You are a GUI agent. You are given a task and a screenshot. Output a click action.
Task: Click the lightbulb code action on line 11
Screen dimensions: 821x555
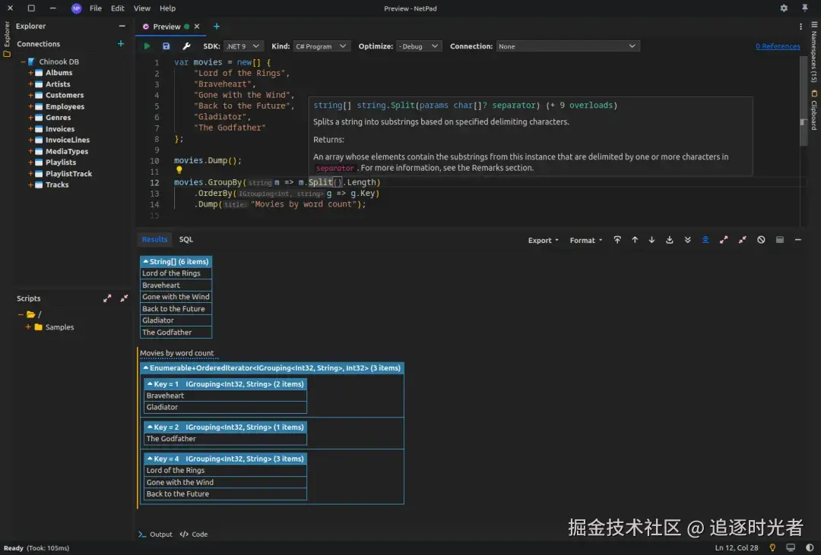pyautogui.click(x=179, y=170)
